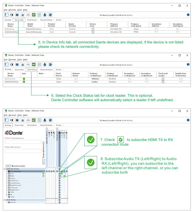Click green waveform monitor icon in top window

[x=34, y=15]
